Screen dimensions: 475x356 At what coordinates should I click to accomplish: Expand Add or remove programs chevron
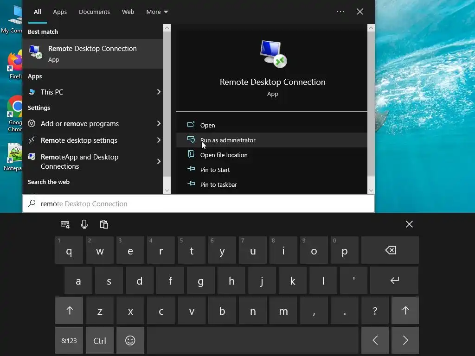click(159, 123)
